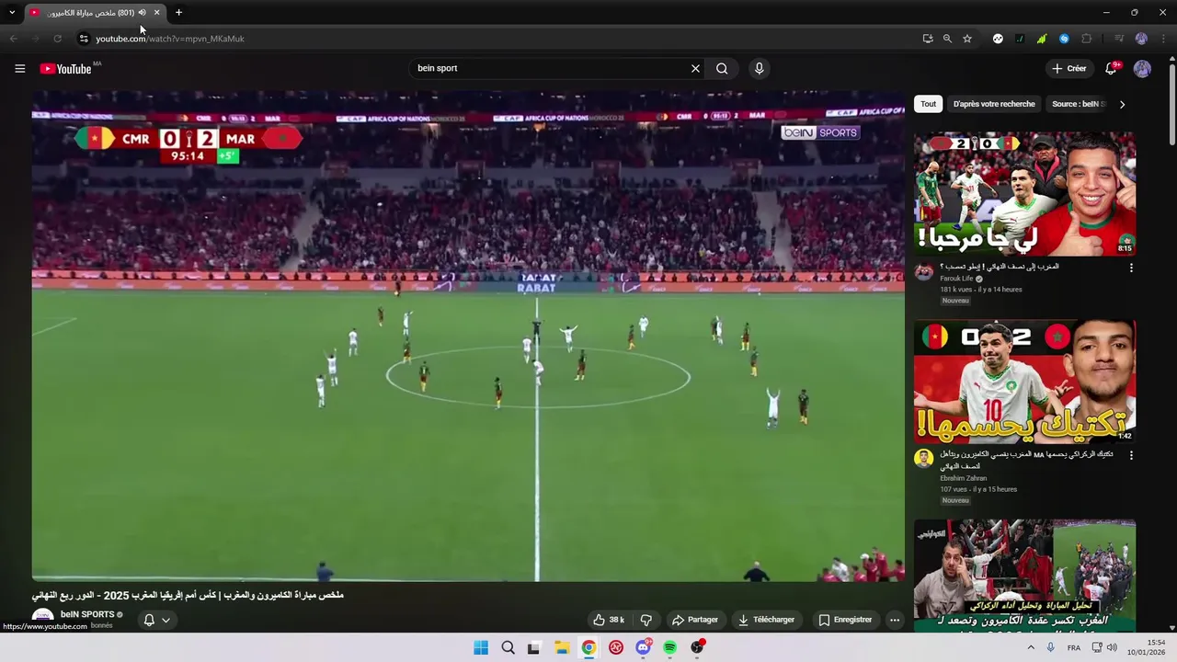1177x662 pixels.
Task: Select the 'Tout' filter chip
Action: 929,104
